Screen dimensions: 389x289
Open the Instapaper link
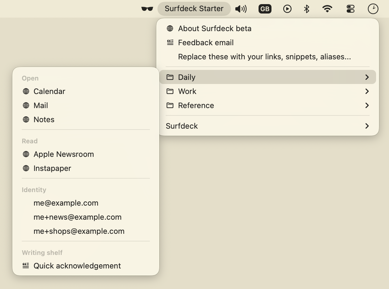tap(86, 168)
